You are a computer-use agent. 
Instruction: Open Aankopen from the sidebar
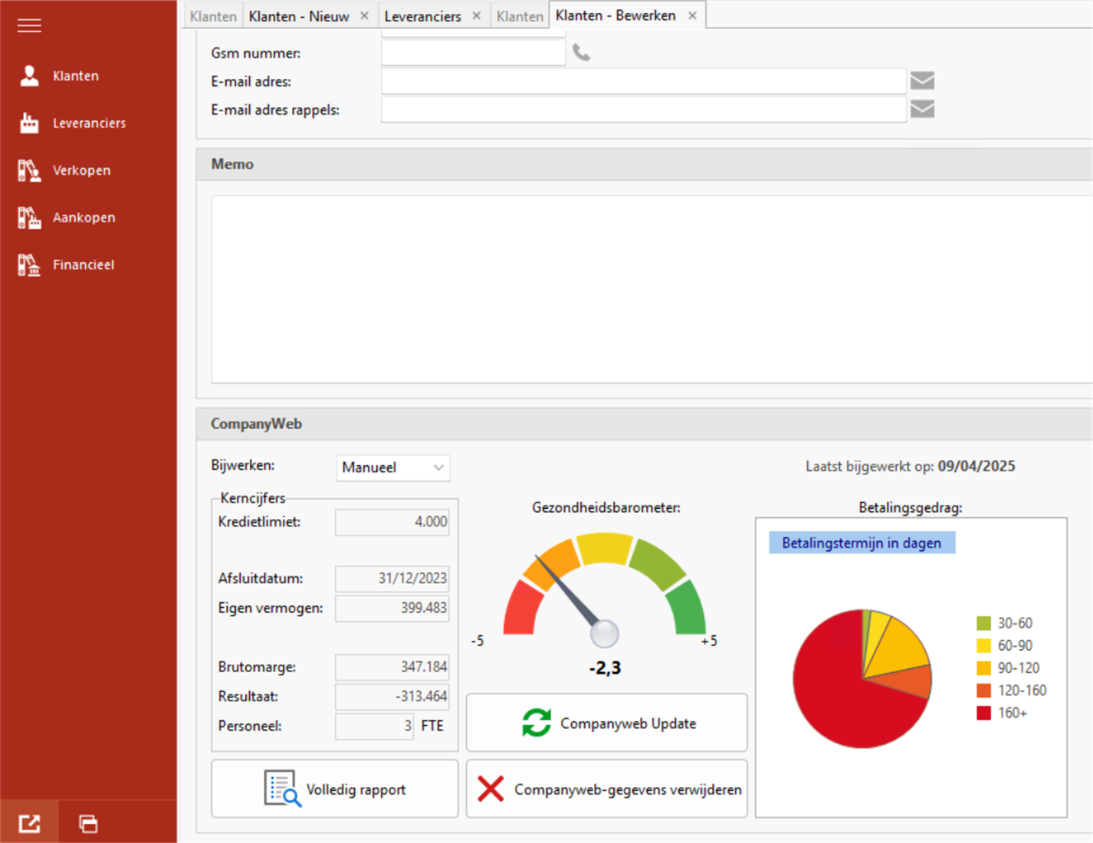pyautogui.click(x=83, y=218)
